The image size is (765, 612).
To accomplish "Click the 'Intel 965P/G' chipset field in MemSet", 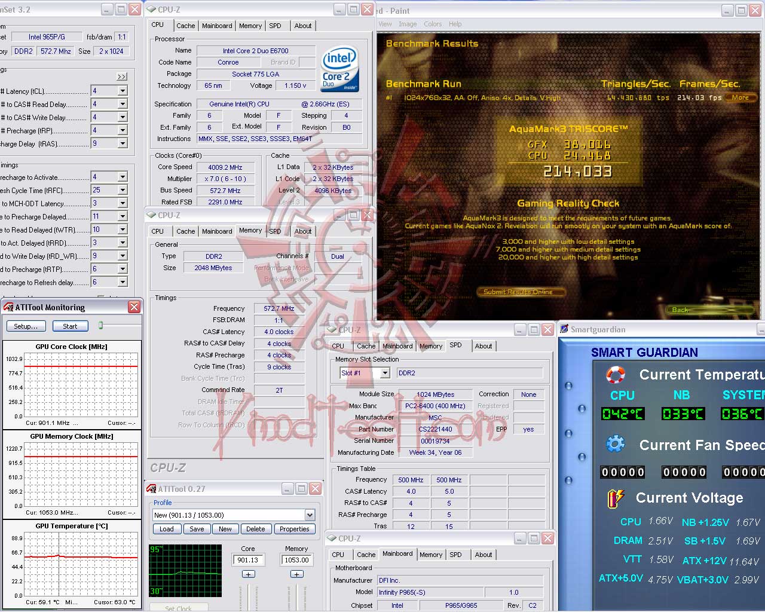I will point(47,37).
